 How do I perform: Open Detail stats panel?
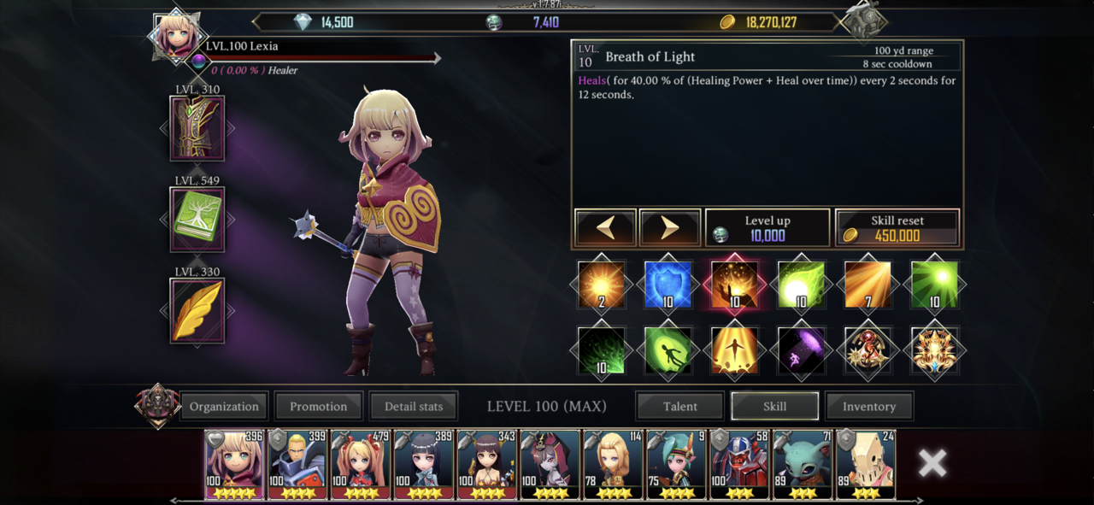pyautogui.click(x=414, y=406)
